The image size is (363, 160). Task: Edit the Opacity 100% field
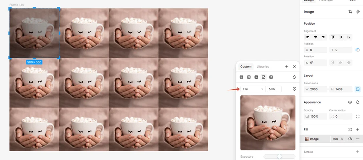pos(315,116)
